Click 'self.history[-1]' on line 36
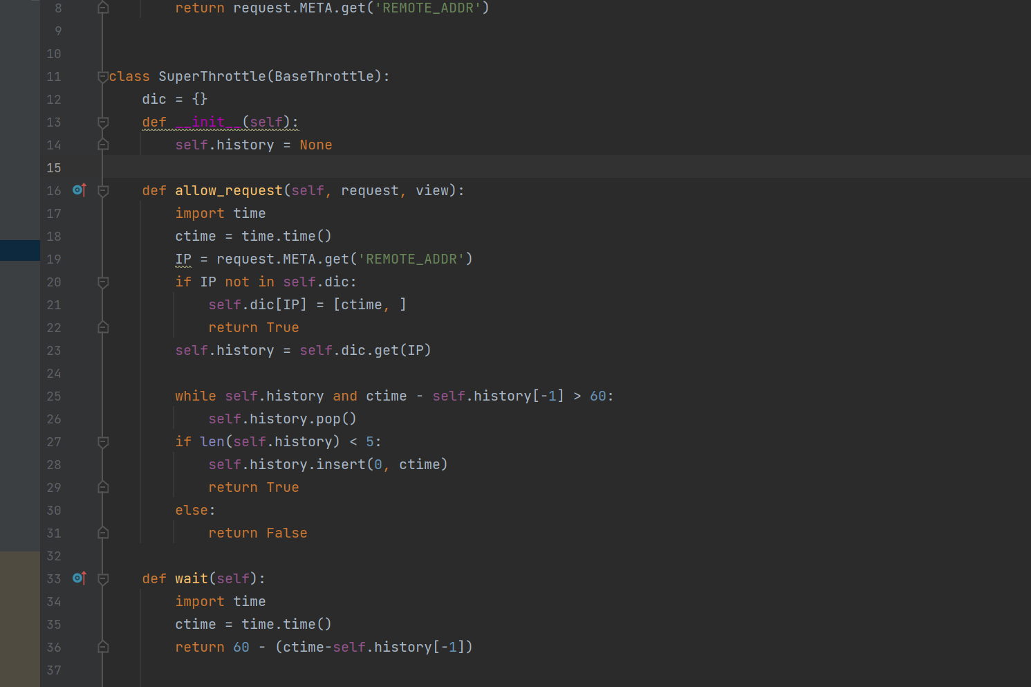 pyautogui.click(x=399, y=647)
